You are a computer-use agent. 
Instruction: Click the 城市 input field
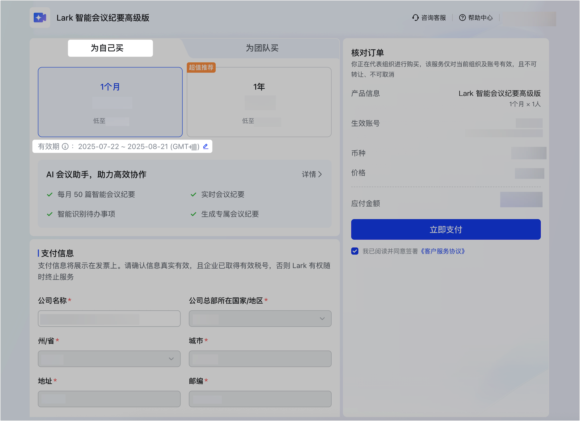click(x=260, y=359)
